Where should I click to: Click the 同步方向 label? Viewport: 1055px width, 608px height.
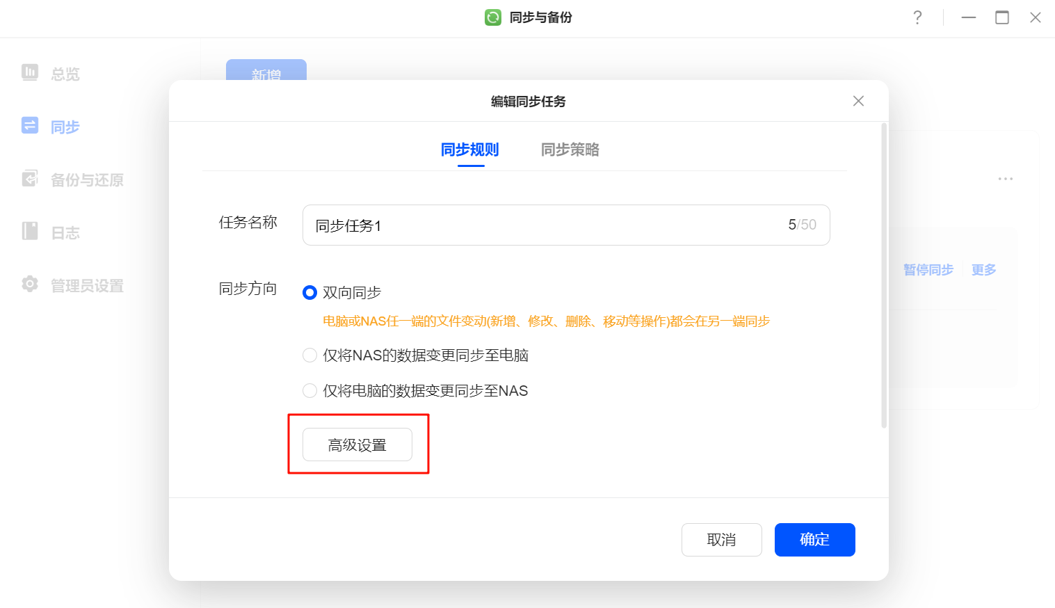pyautogui.click(x=248, y=289)
